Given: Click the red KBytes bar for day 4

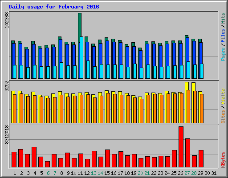Looking at the screenshot, I should pos(34,157).
